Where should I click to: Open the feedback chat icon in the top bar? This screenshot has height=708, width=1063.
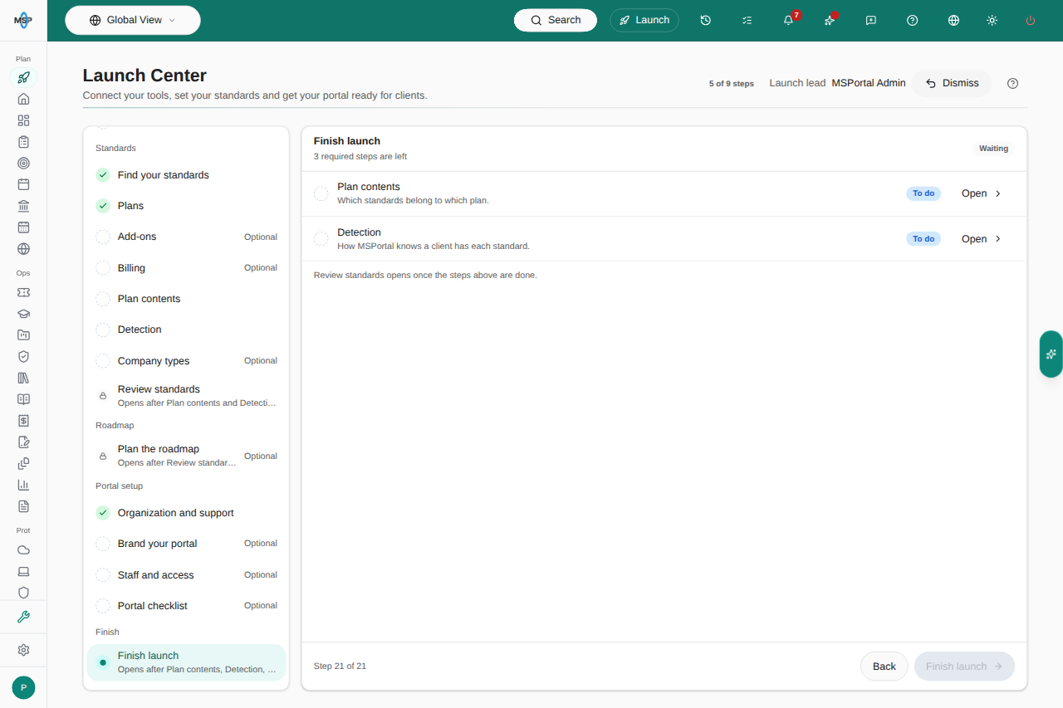(871, 20)
